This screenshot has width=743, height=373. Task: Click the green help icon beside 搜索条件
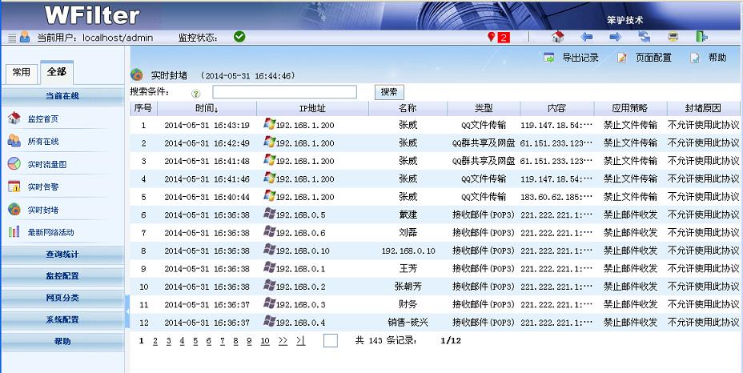coord(196,93)
